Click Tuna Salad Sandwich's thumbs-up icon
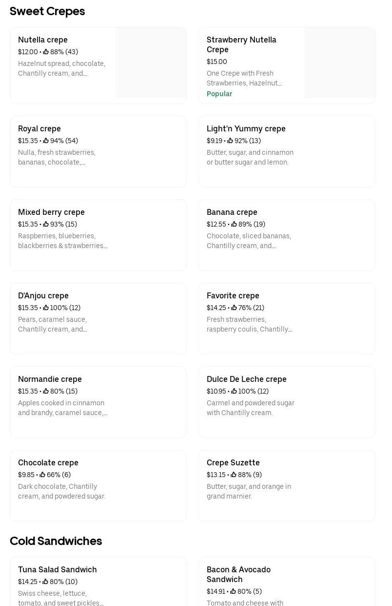Screen dimensions: 392x606 pos(46,582)
